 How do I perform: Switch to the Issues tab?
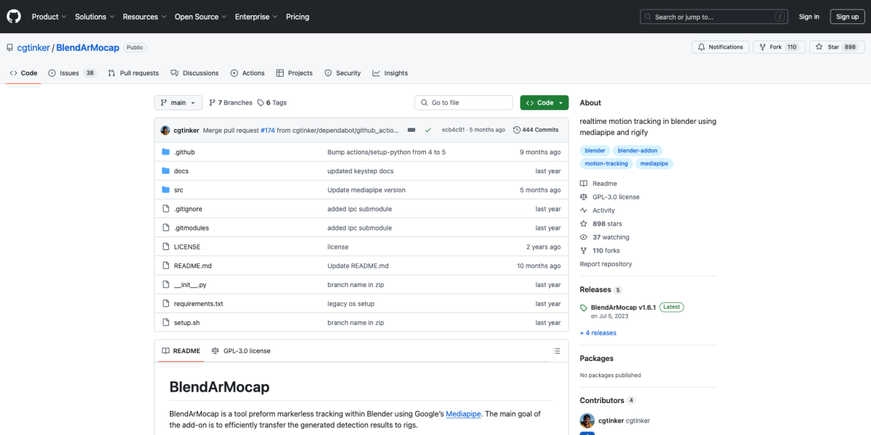point(71,73)
